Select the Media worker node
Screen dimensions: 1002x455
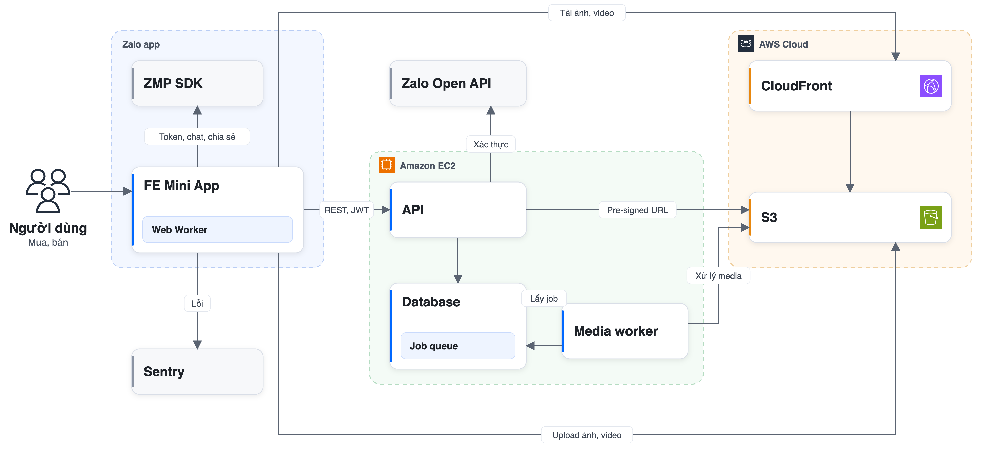point(625,331)
